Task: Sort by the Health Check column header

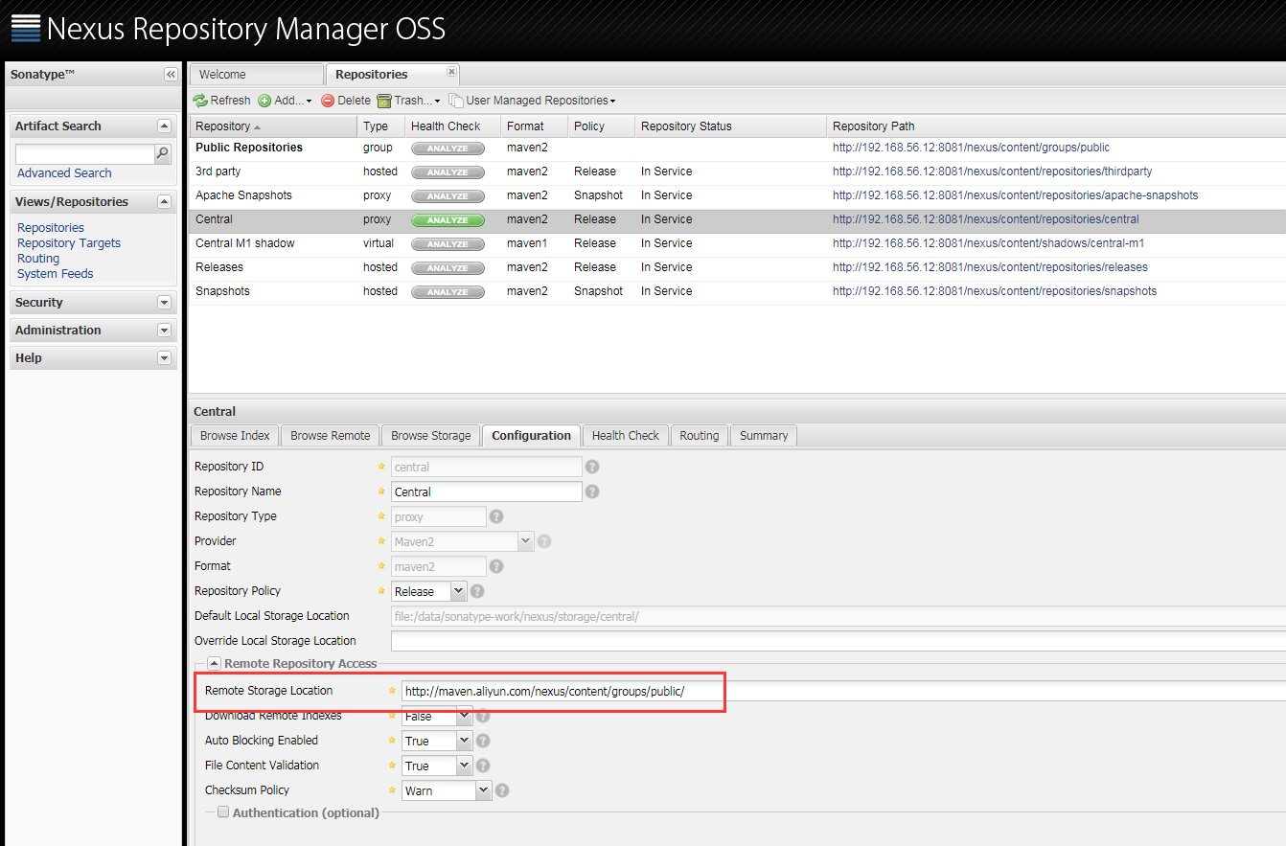Action: [x=452, y=126]
